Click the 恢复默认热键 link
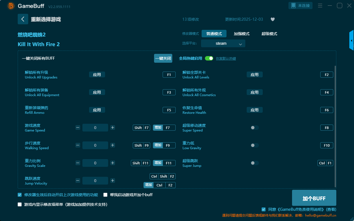Screen dimensions: 354x221 click(x=226, y=59)
